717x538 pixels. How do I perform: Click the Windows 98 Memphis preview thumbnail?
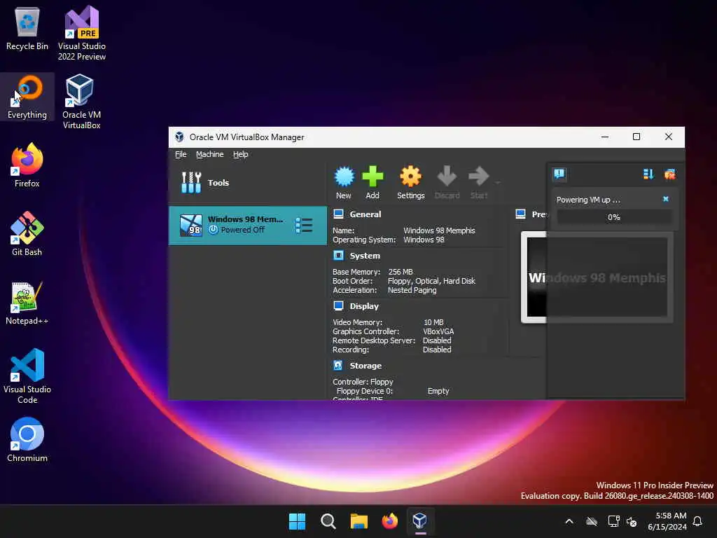click(x=597, y=277)
